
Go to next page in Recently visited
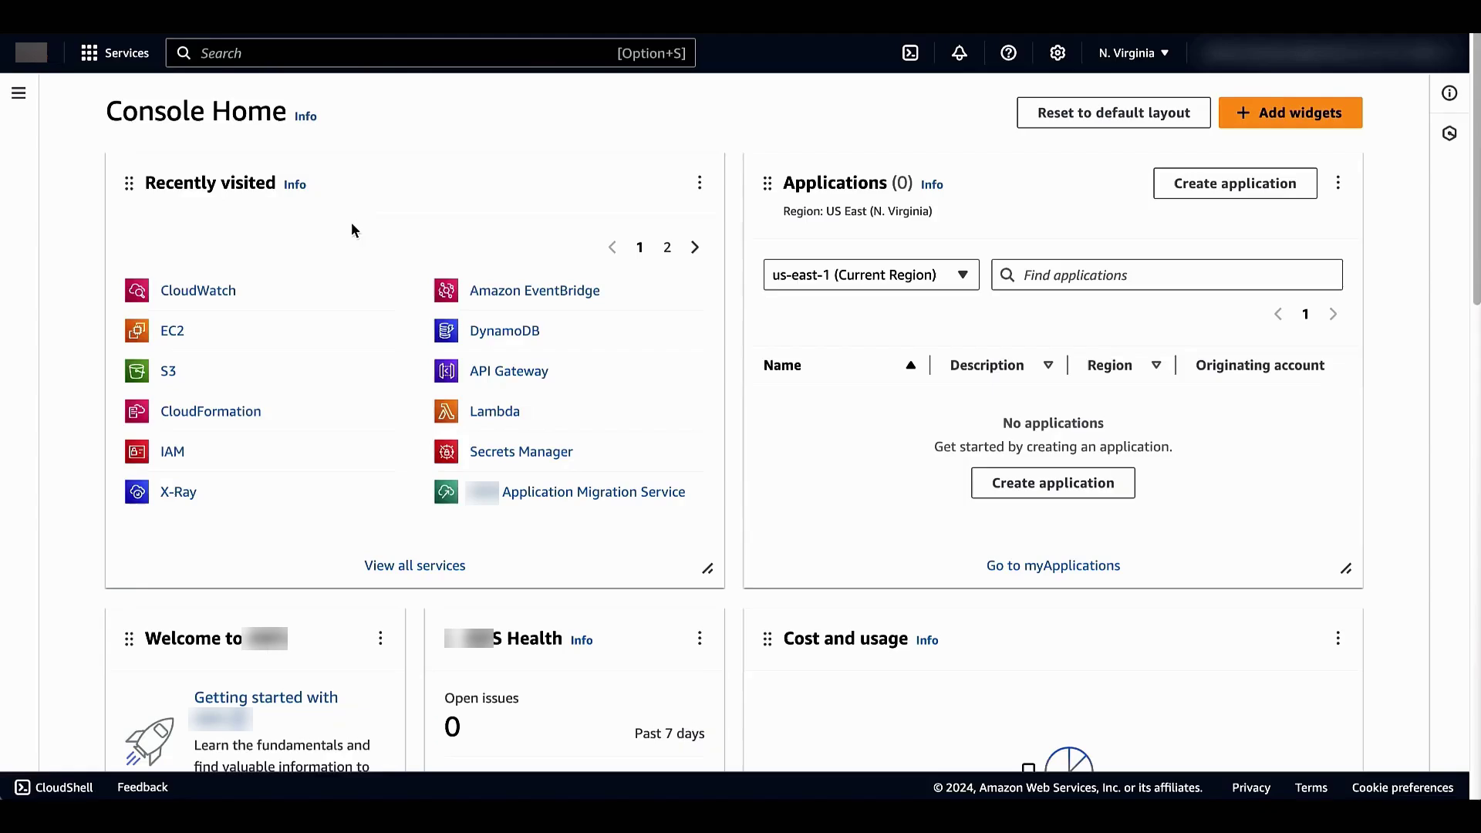[x=695, y=248]
